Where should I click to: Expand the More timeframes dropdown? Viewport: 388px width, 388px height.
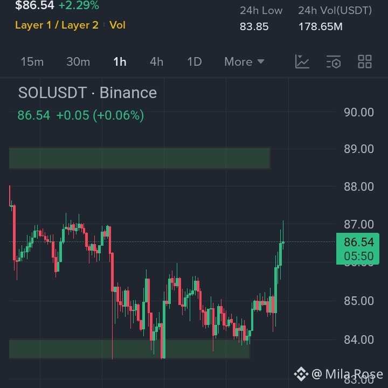coord(244,61)
